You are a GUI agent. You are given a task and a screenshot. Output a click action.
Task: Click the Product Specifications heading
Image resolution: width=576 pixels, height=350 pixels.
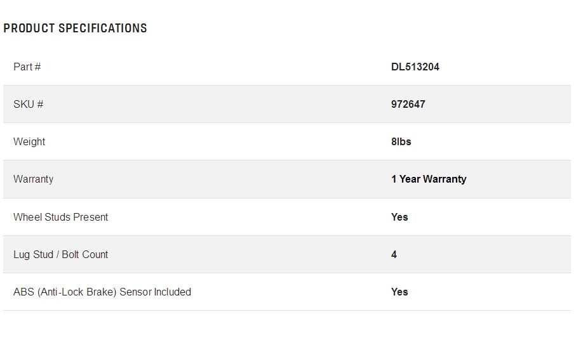click(76, 29)
